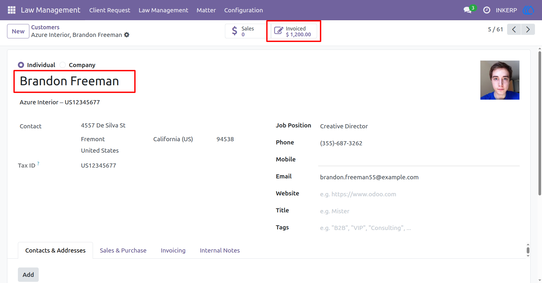542x283 pixels.
Task: Open the activities clock icon
Action: tap(487, 10)
